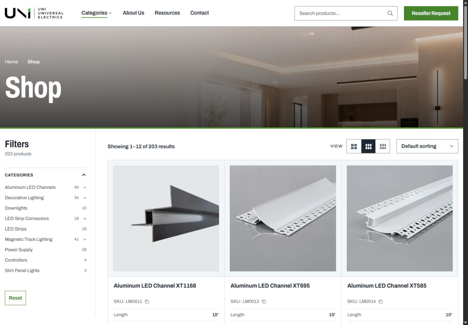
Task: Open the Default sorting dropdown
Action: coord(427,146)
